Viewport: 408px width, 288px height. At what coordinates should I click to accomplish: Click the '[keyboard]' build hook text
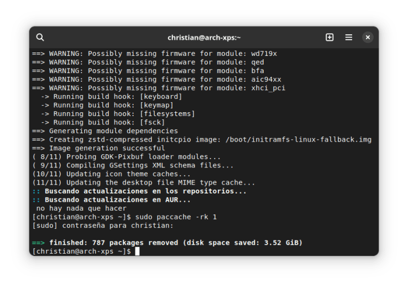(161, 97)
